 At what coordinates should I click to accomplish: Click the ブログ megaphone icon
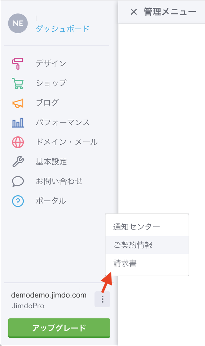18,102
